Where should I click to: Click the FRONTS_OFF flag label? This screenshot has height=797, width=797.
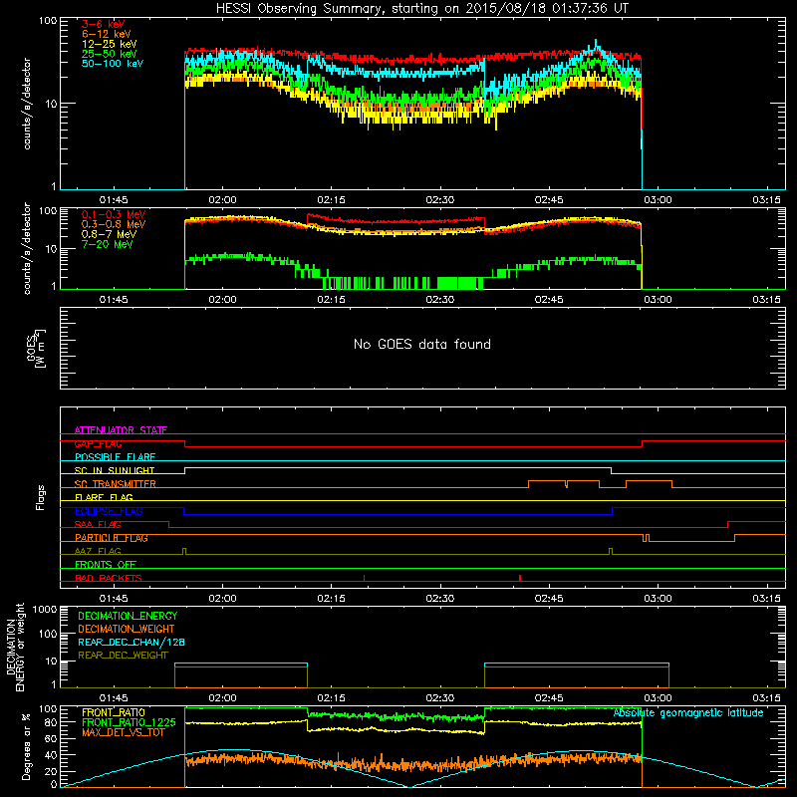(x=106, y=565)
